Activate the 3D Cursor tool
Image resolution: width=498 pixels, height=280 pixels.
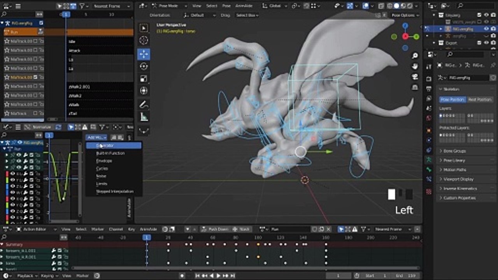point(144,40)
